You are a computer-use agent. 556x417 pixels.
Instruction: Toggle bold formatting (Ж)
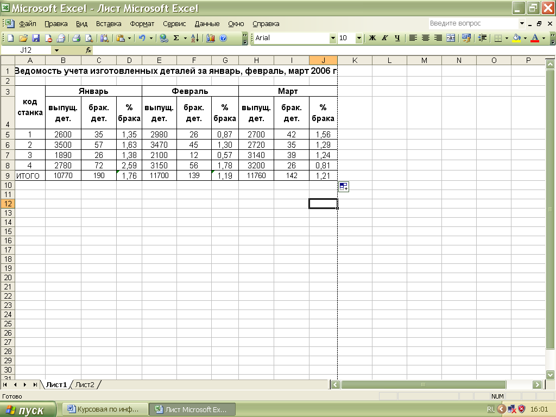pos(372,38)
